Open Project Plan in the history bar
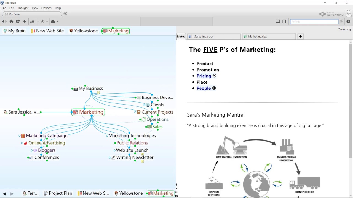Viewport: 353px width, 198px height. point(58,193)
